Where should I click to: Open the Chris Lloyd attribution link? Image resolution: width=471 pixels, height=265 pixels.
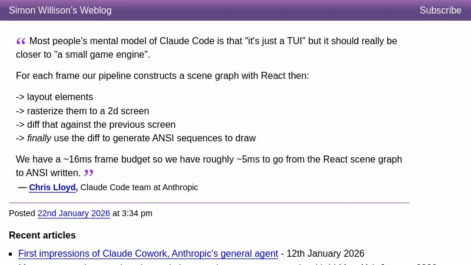pyautogui.click(x=52, y=187)
